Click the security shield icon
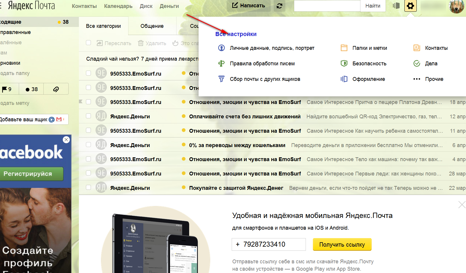Screen dimensions: 466x273 pyautogui.click(x=344, y=64)
